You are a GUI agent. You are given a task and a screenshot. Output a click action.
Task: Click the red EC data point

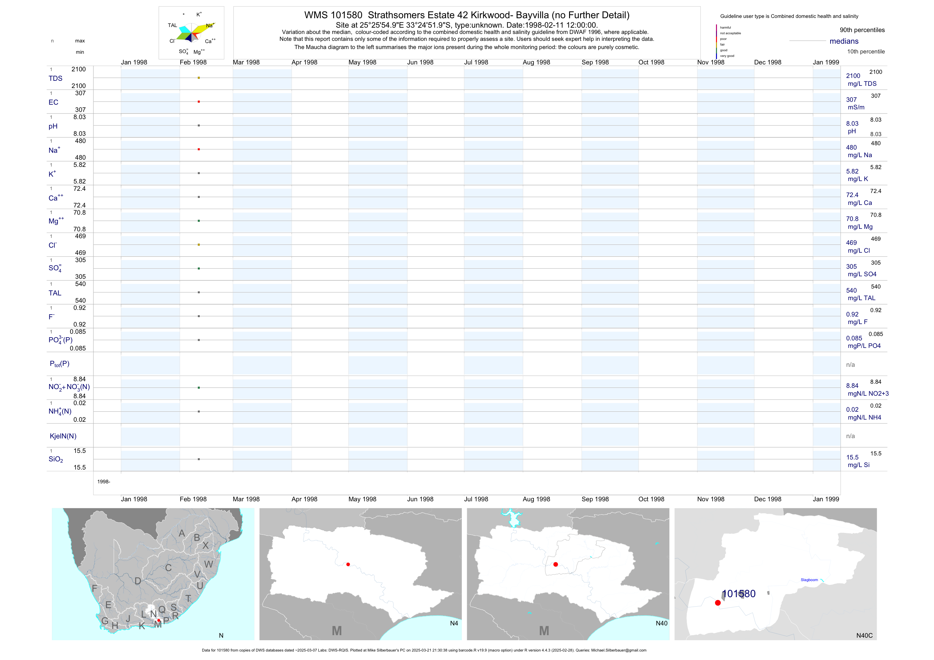199,102
